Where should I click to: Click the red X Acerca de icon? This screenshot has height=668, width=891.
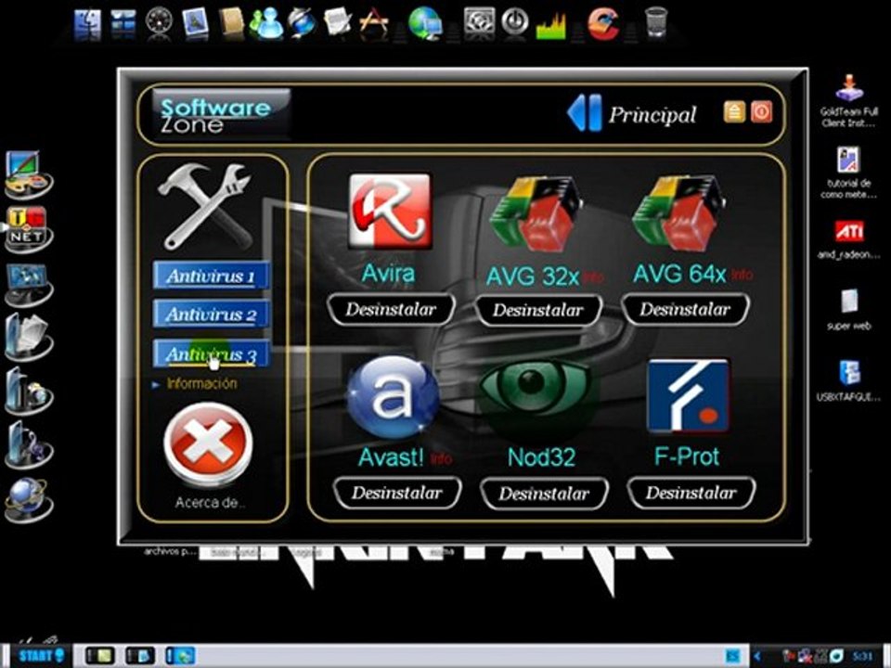point(208,444)
